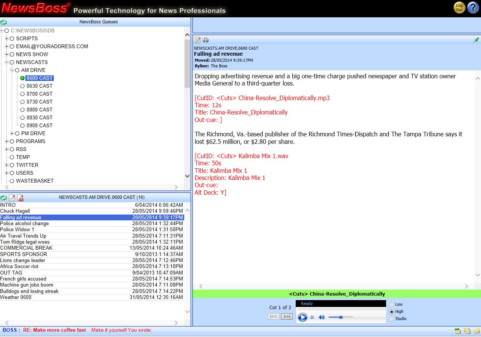
Task: Adjust the player volume slider
Action: click(341, 317)
